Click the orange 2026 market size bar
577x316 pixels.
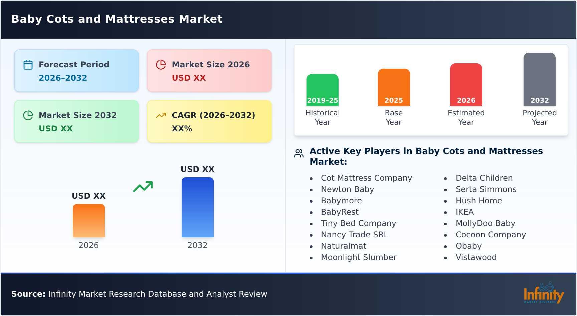pyautogui.click(x=89, y=221)
